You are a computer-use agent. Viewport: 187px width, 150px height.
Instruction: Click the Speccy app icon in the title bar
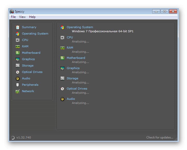pyautogui.click(x=12, y=11)
